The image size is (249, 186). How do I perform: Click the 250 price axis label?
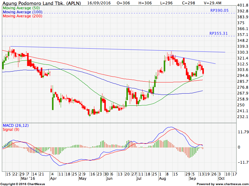[241, 105]
